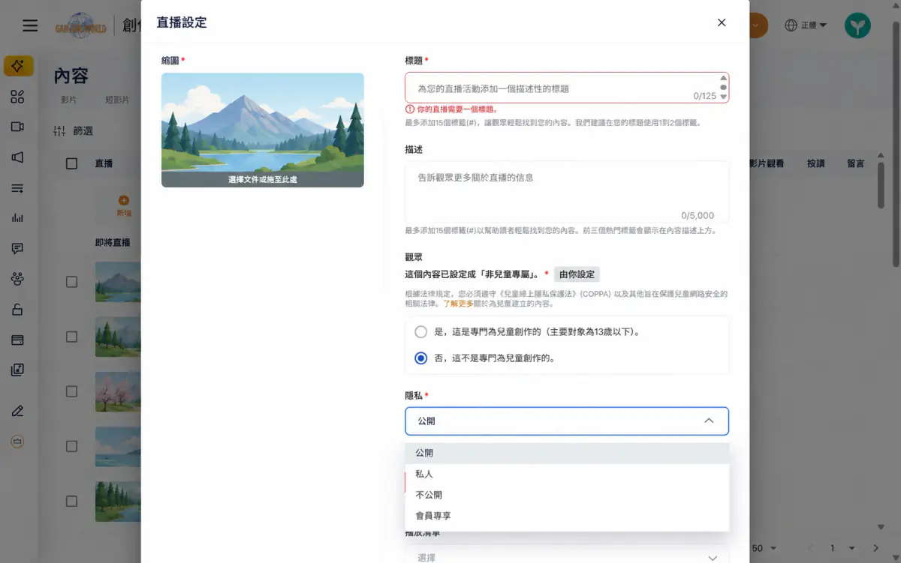This screenshot has height=563, width=901.
Task: Choose 私人 from the privacy options
Action: point(567,475)
